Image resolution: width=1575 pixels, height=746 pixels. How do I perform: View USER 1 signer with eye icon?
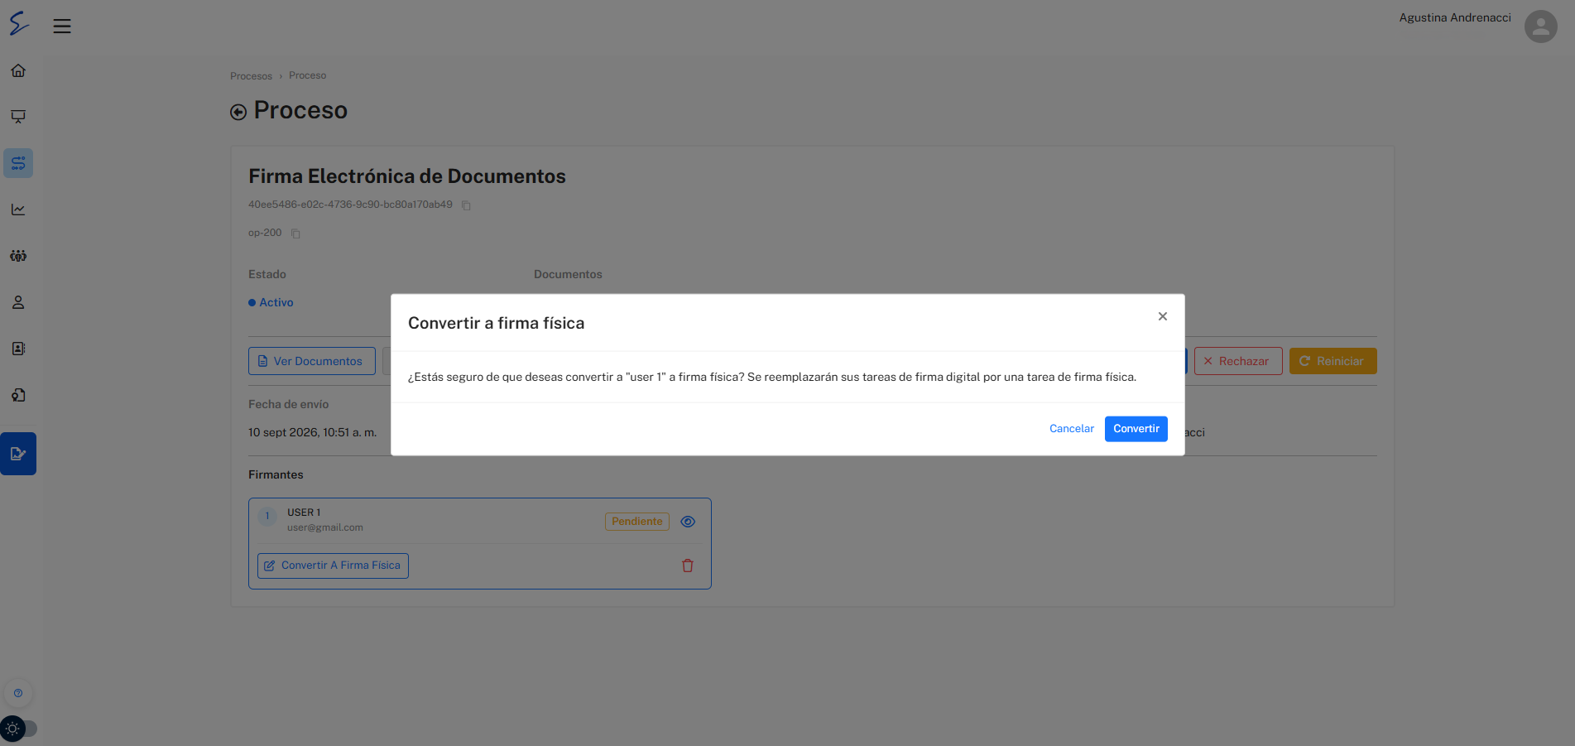688,522
